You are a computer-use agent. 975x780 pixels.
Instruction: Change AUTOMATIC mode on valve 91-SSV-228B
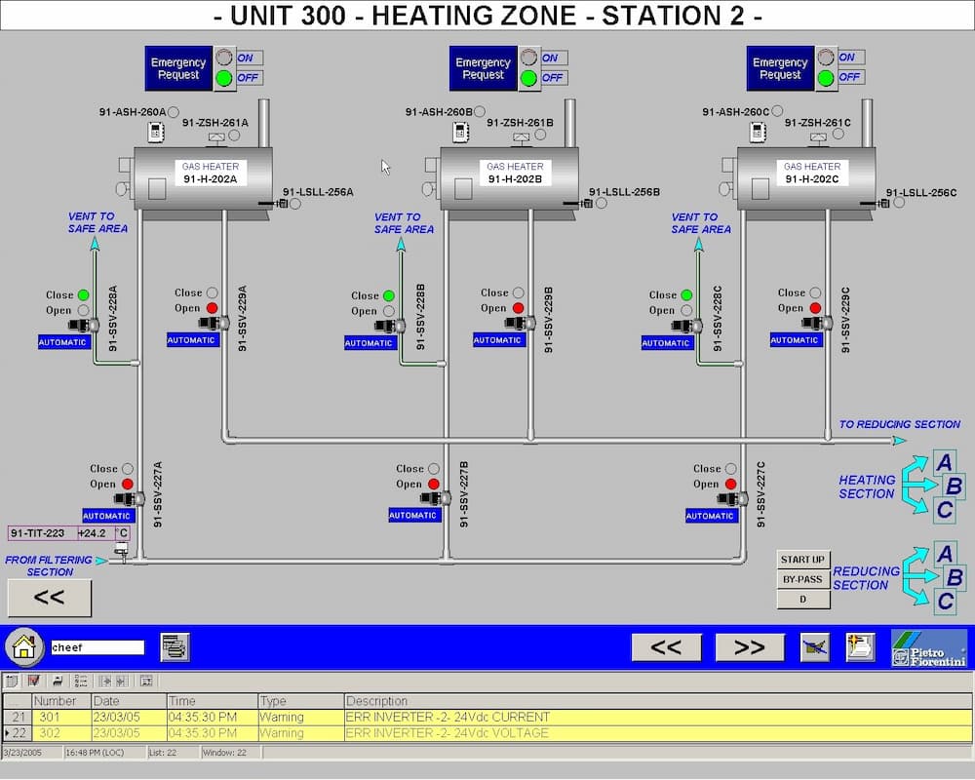pyautogui.click(x=369, y=343)
